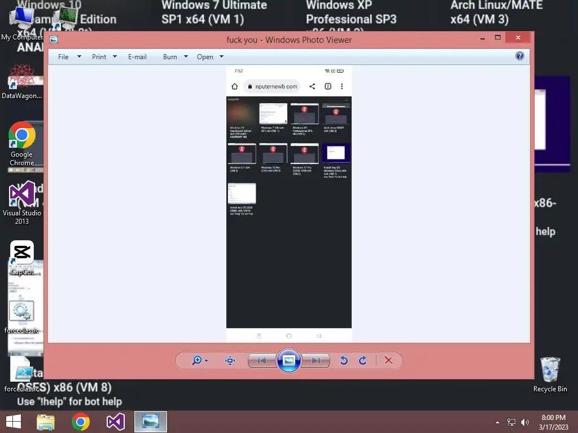Expand the File dropdown arrow
Screen dimensions: 578x433
click(79, 57)
